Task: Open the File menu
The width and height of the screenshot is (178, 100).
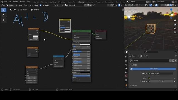Action: tap(6, 2)
